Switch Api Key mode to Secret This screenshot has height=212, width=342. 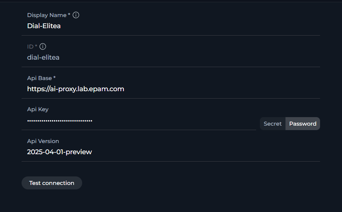click(x=272, y=124)
